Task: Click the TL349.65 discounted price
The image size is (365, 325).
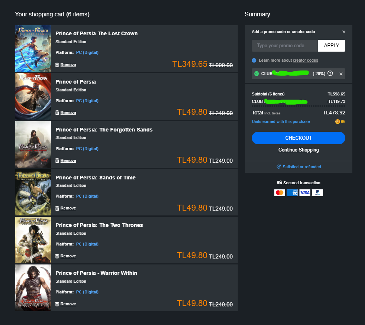Action: coord(190,64)
